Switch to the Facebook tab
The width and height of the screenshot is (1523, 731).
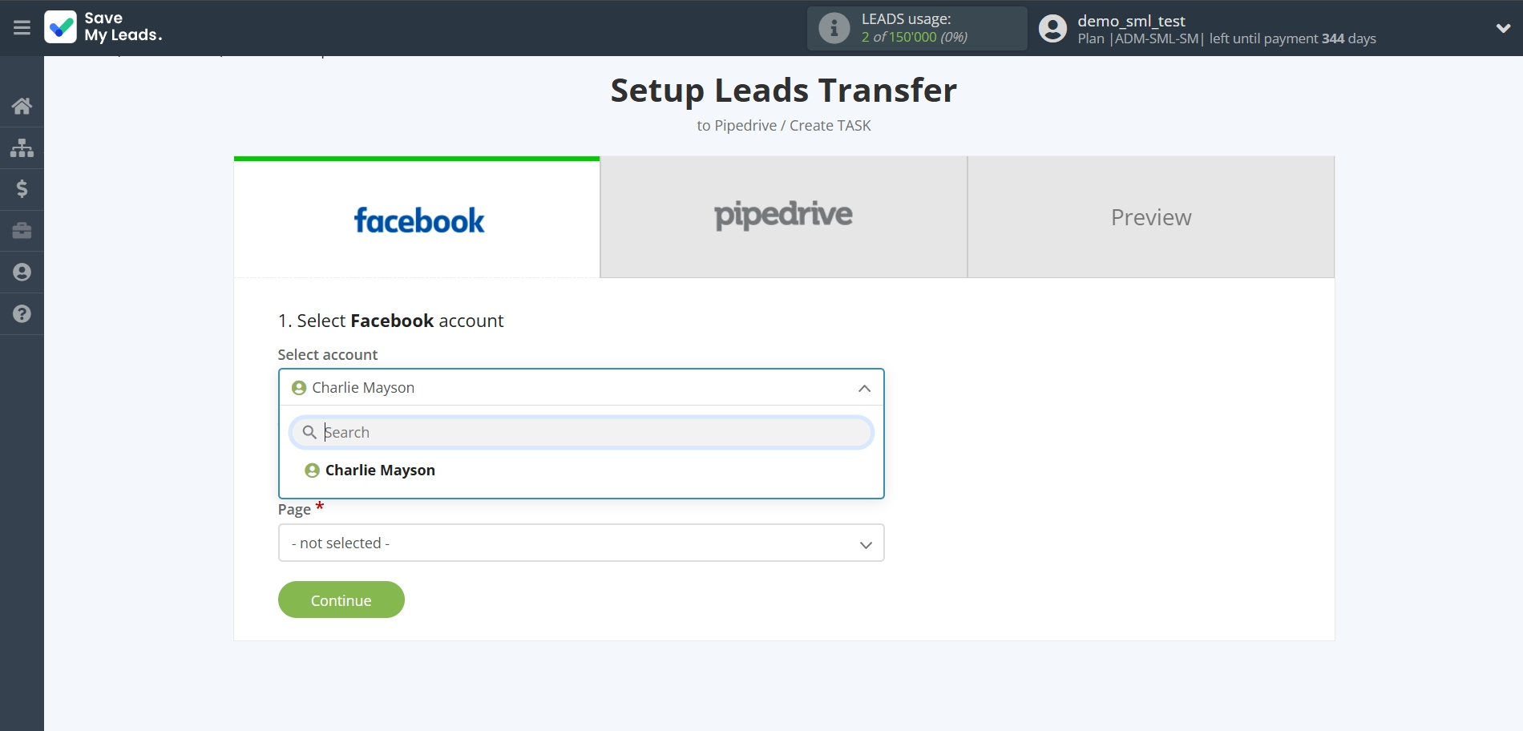417,218
